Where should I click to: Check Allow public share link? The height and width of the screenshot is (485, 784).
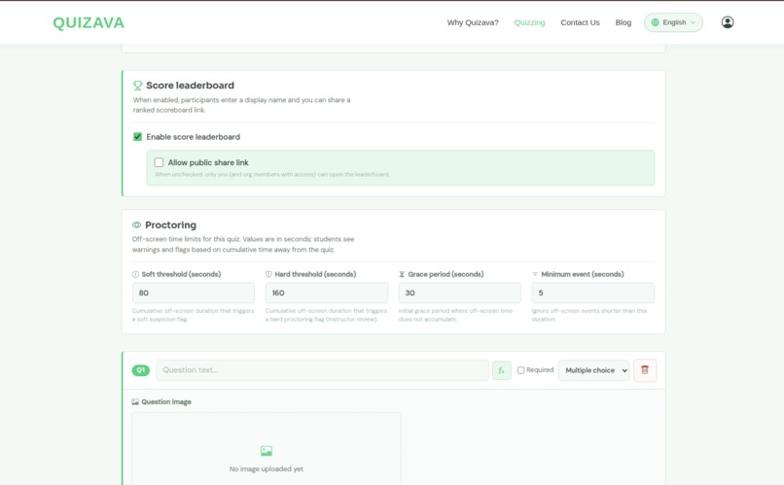tap(159, 162)
